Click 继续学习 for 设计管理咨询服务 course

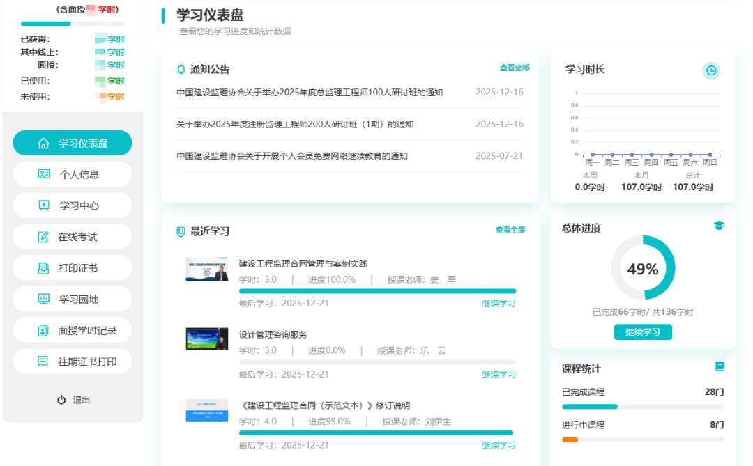[499, 374]
